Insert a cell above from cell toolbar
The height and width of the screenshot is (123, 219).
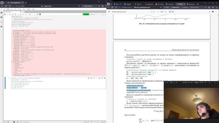99,78
